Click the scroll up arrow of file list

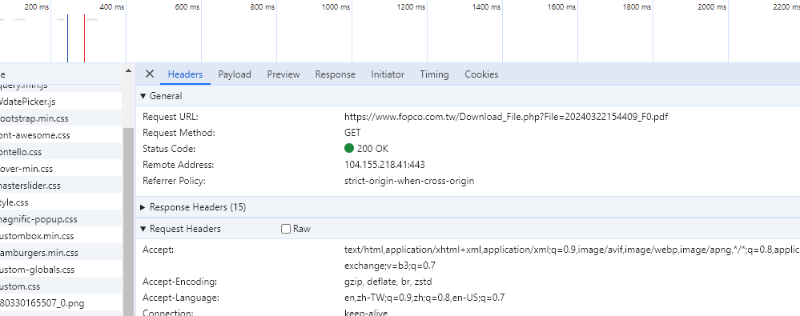pyautogui.click(x=129, y=71)
